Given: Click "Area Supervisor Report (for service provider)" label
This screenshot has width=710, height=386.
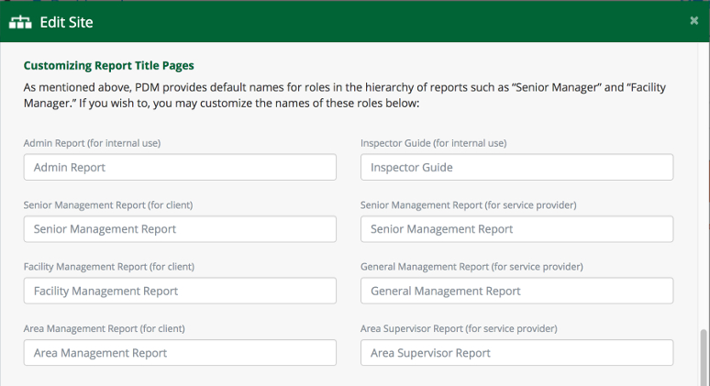Looking at the screenshot, I should [459, 328].
